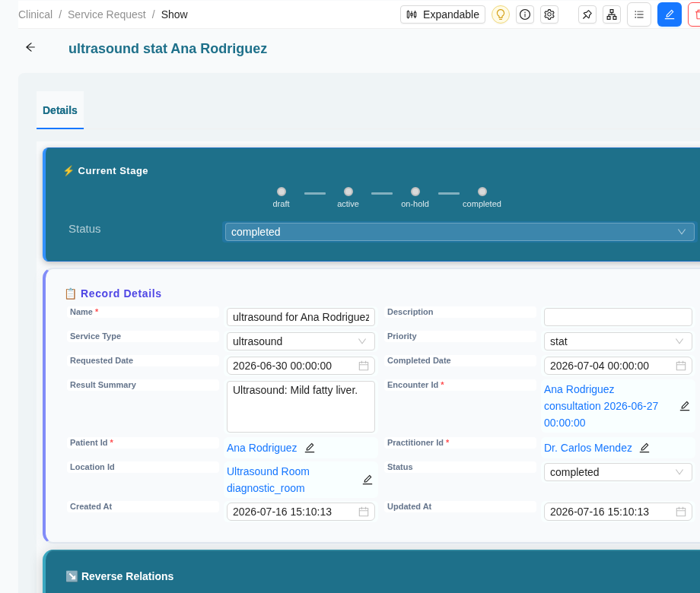Switch to the Details tab
This screenshot has width=700, height=593.
coord(60,110)
